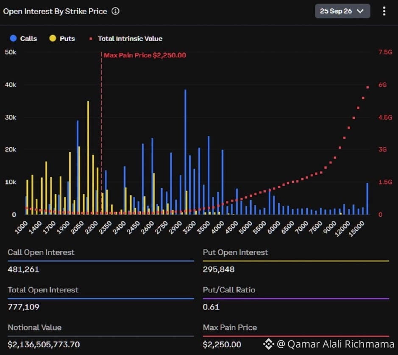Click the blue Calls legend dot

[x=13, y=38]
